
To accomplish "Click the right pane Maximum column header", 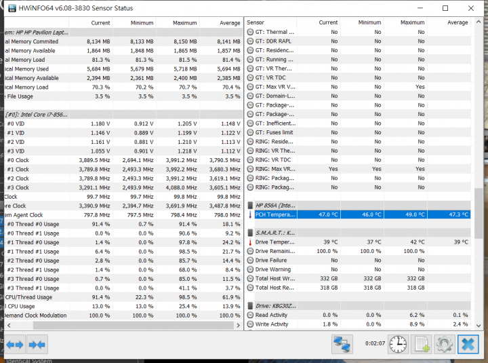I will coord(405,22).
